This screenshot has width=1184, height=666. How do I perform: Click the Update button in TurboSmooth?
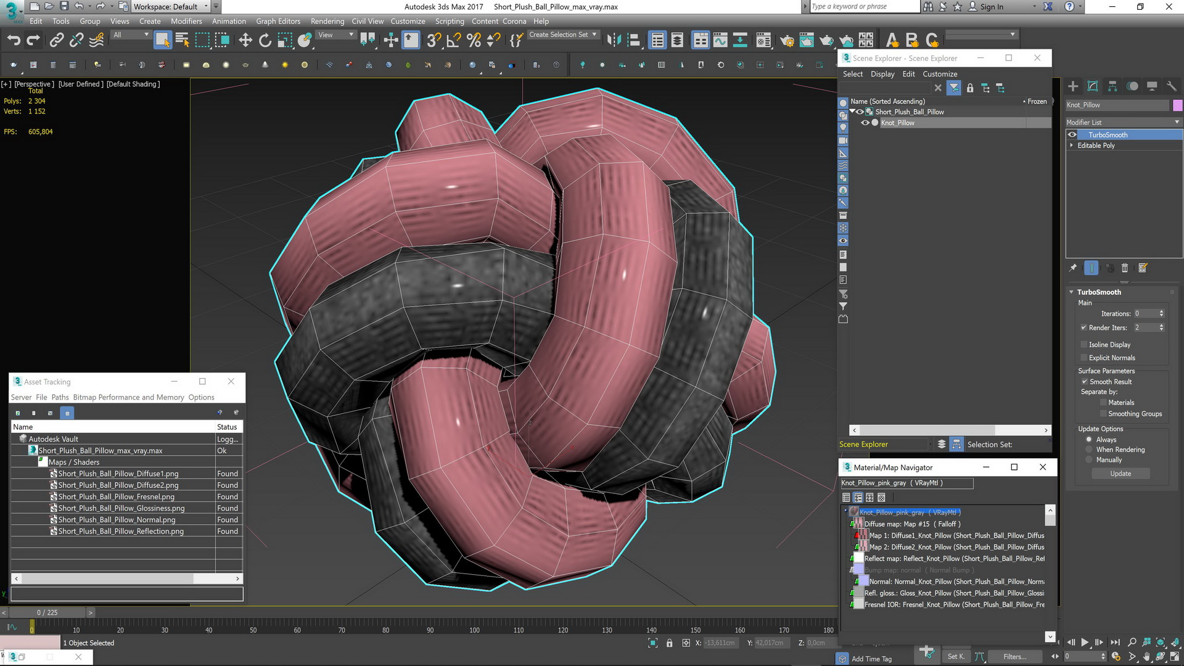(x=1120, y=474)
